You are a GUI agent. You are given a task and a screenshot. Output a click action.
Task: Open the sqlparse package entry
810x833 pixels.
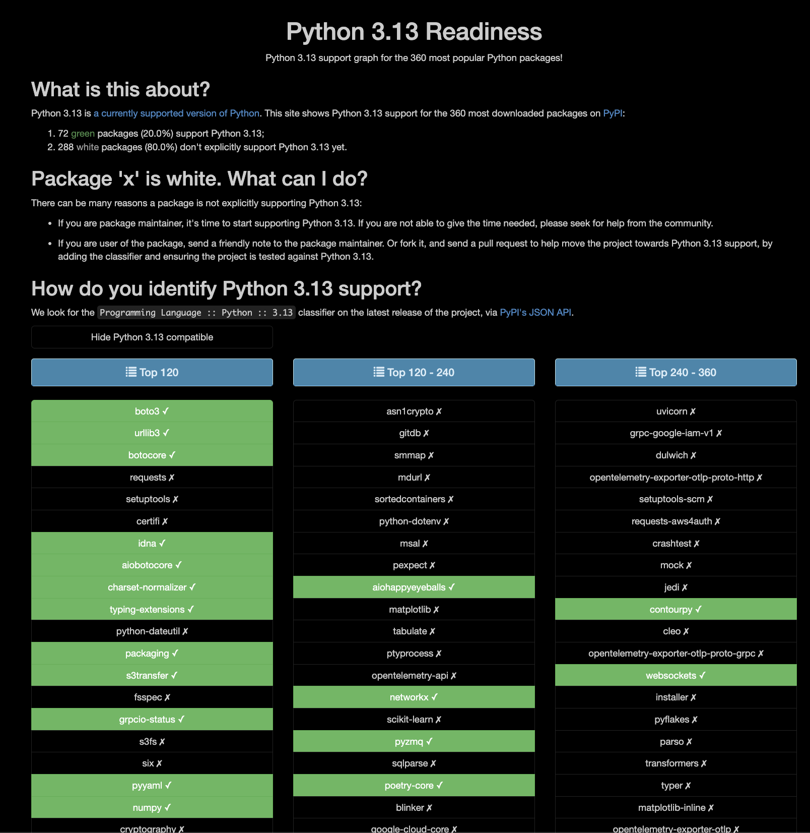coord(414,763)
